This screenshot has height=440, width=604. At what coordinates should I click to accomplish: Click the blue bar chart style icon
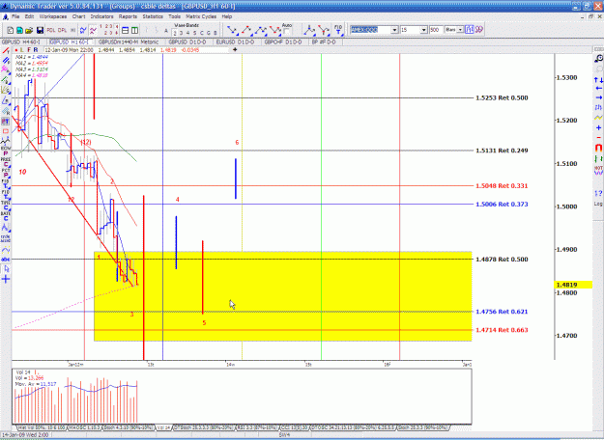point(469,30)
